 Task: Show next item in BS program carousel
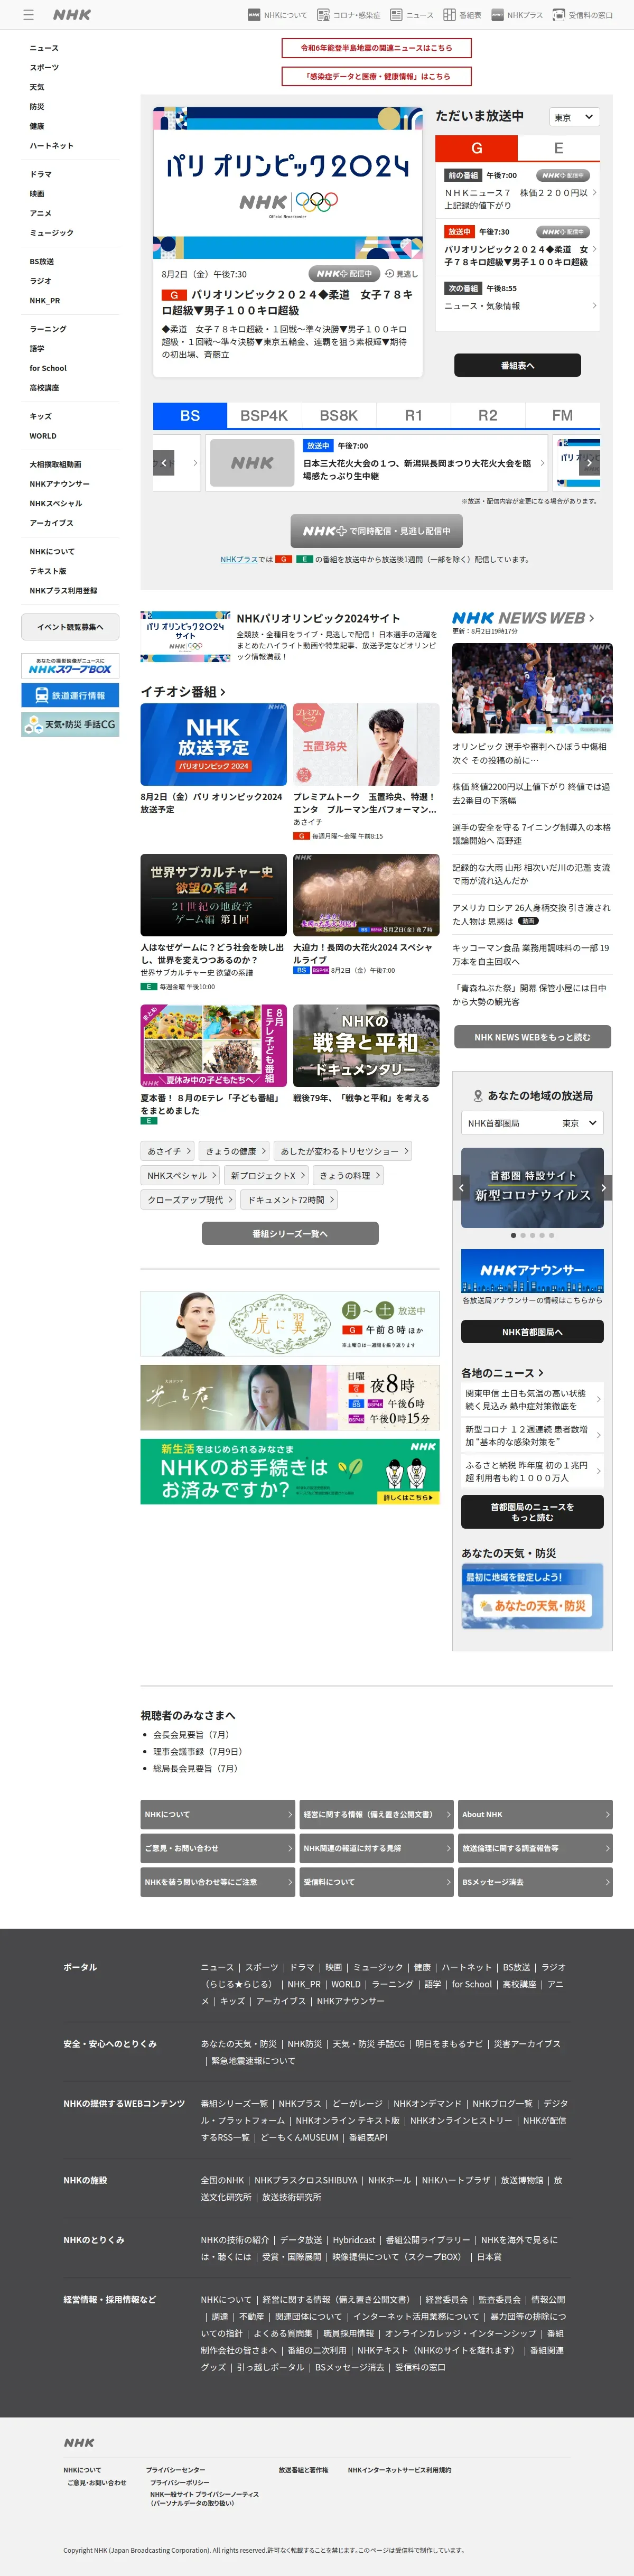(x=589, y=463)
